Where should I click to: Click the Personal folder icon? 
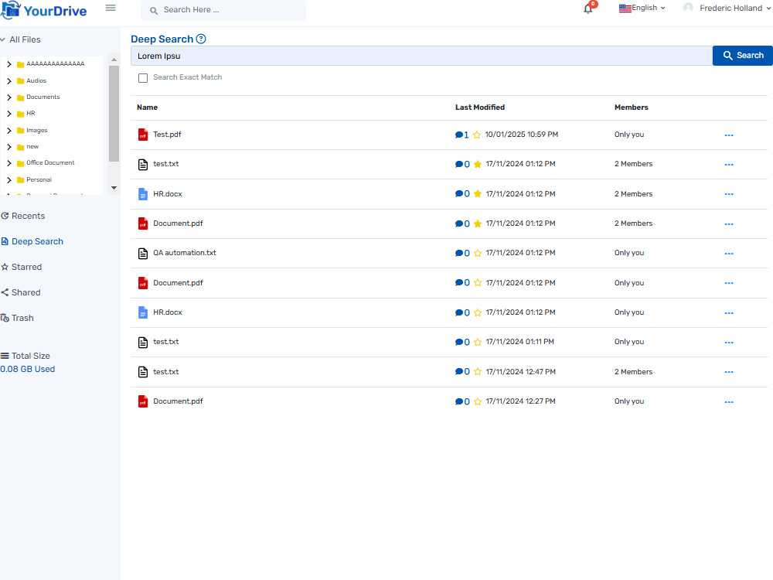click(x=21, y=180)
